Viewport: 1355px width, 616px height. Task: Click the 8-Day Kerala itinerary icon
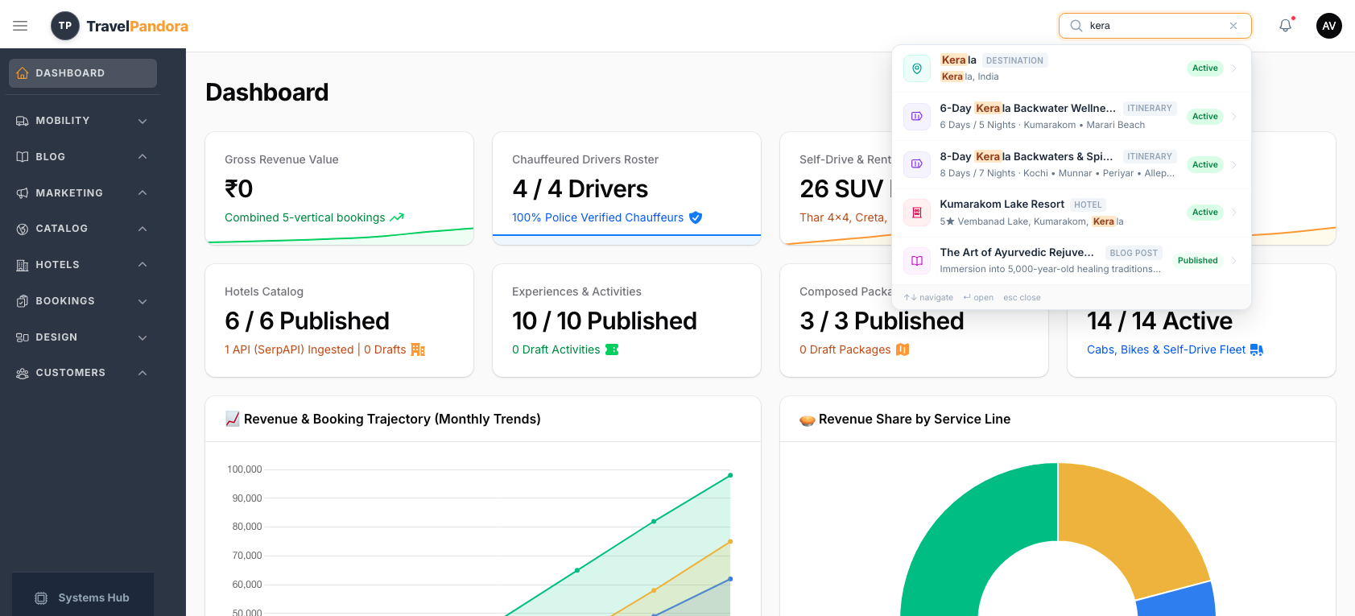click(917, 164)
